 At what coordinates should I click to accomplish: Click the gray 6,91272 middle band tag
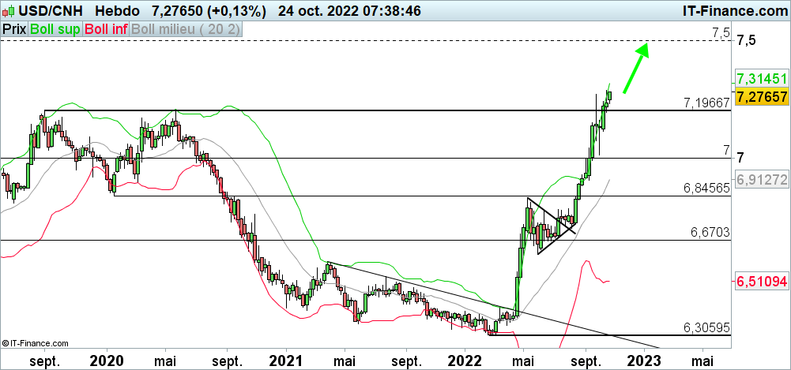point(761,179)
